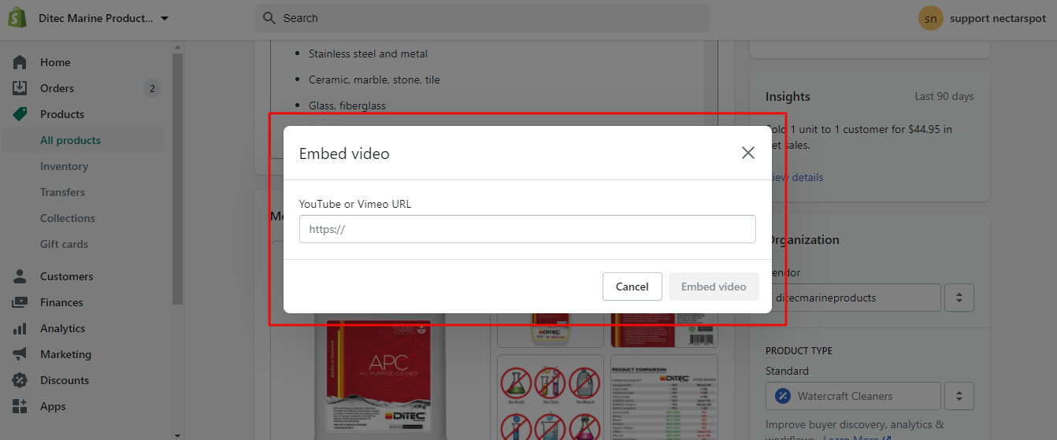
Task: Open the Finances section
Action: pyautogui.click(x=61, y=302)
